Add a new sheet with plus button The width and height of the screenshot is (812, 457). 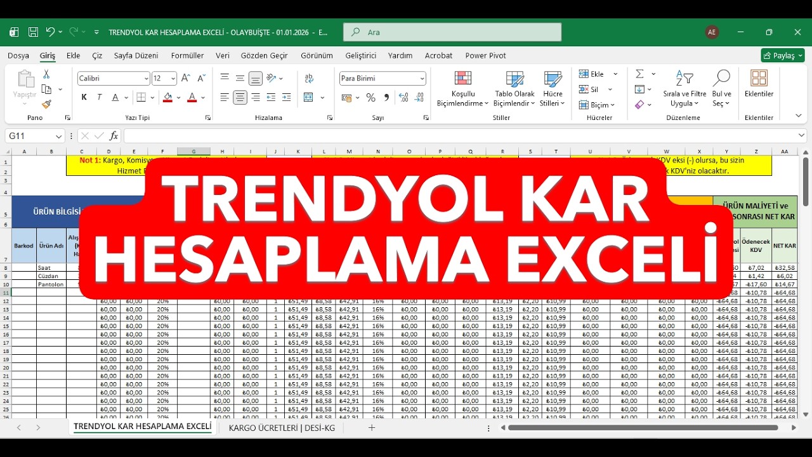pyautogui.click(x=372, y=428)
